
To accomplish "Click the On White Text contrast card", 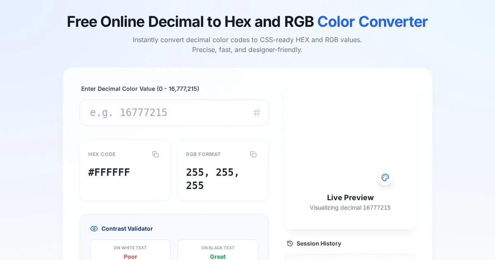I will pyautogui.click(x=130, y=250).
